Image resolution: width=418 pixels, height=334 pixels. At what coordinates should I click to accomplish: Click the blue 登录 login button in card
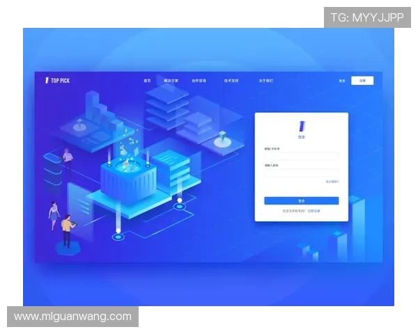click(302, 201)
